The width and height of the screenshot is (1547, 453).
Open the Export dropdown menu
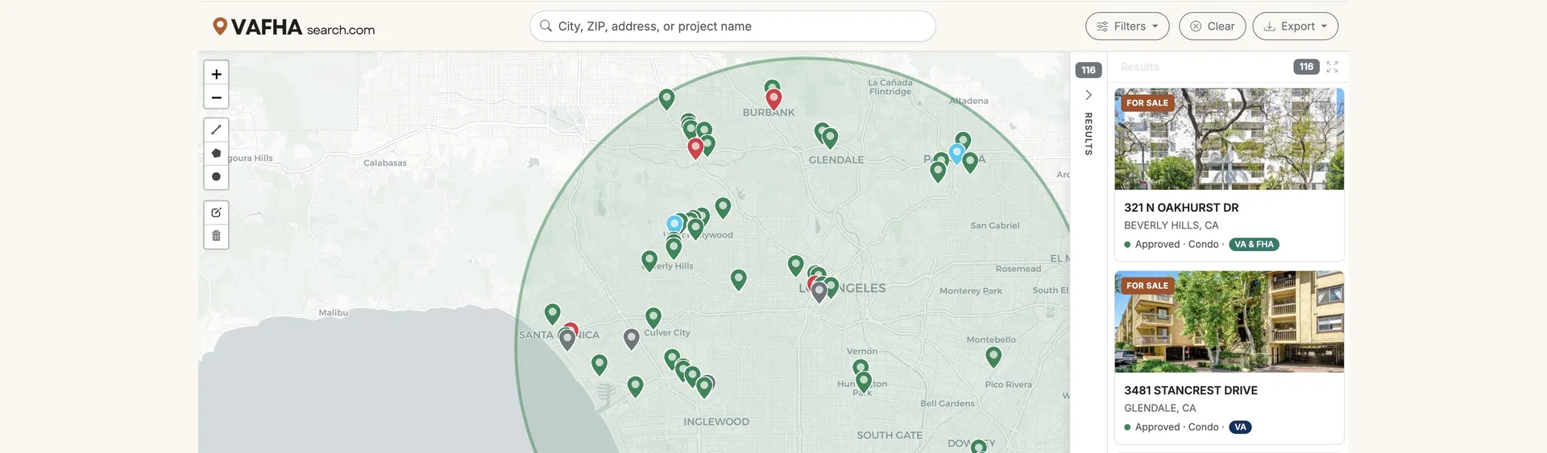point(1295,26)
